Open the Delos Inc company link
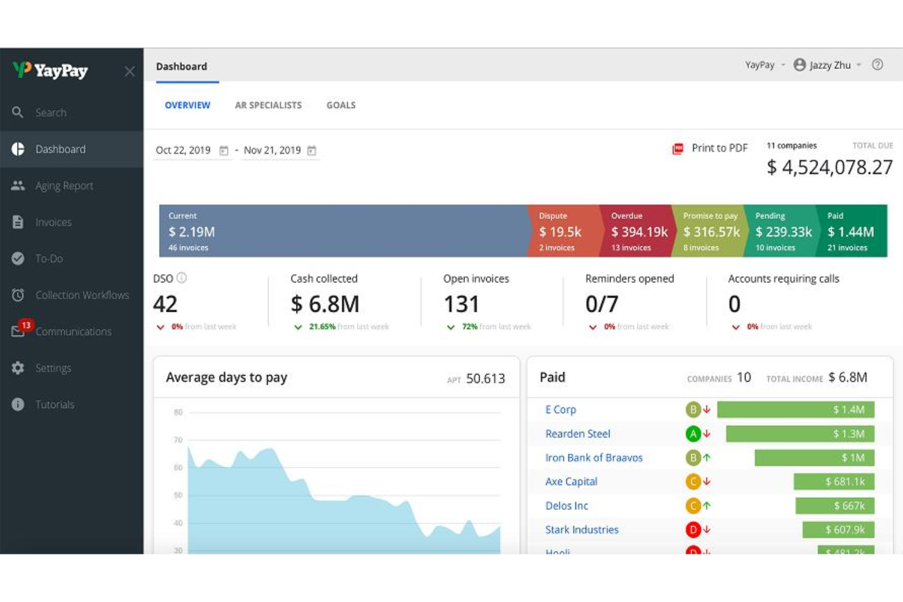Screen dimensions: 903x602 pyautogui.click(x=567, y=506)
